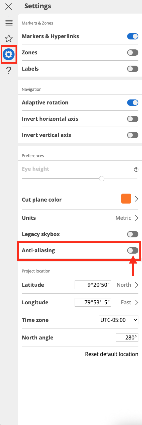Click Reset default location
Viewport: 142px width, 425px height.
112,354
